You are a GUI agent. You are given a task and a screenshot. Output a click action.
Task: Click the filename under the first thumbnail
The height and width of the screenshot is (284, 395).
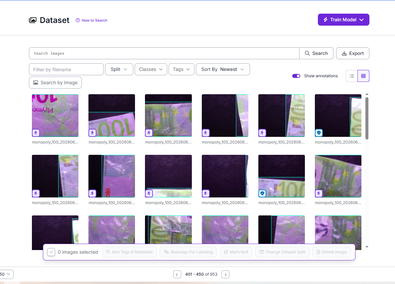point(55,142)
